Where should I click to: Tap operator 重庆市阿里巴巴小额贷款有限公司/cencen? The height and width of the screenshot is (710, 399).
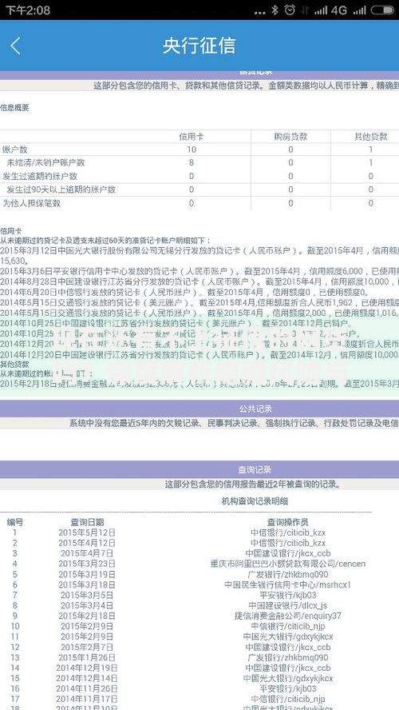pos(288,564)
